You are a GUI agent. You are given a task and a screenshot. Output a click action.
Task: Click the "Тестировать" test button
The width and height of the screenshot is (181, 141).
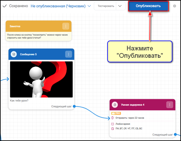[x=106, y=6]
